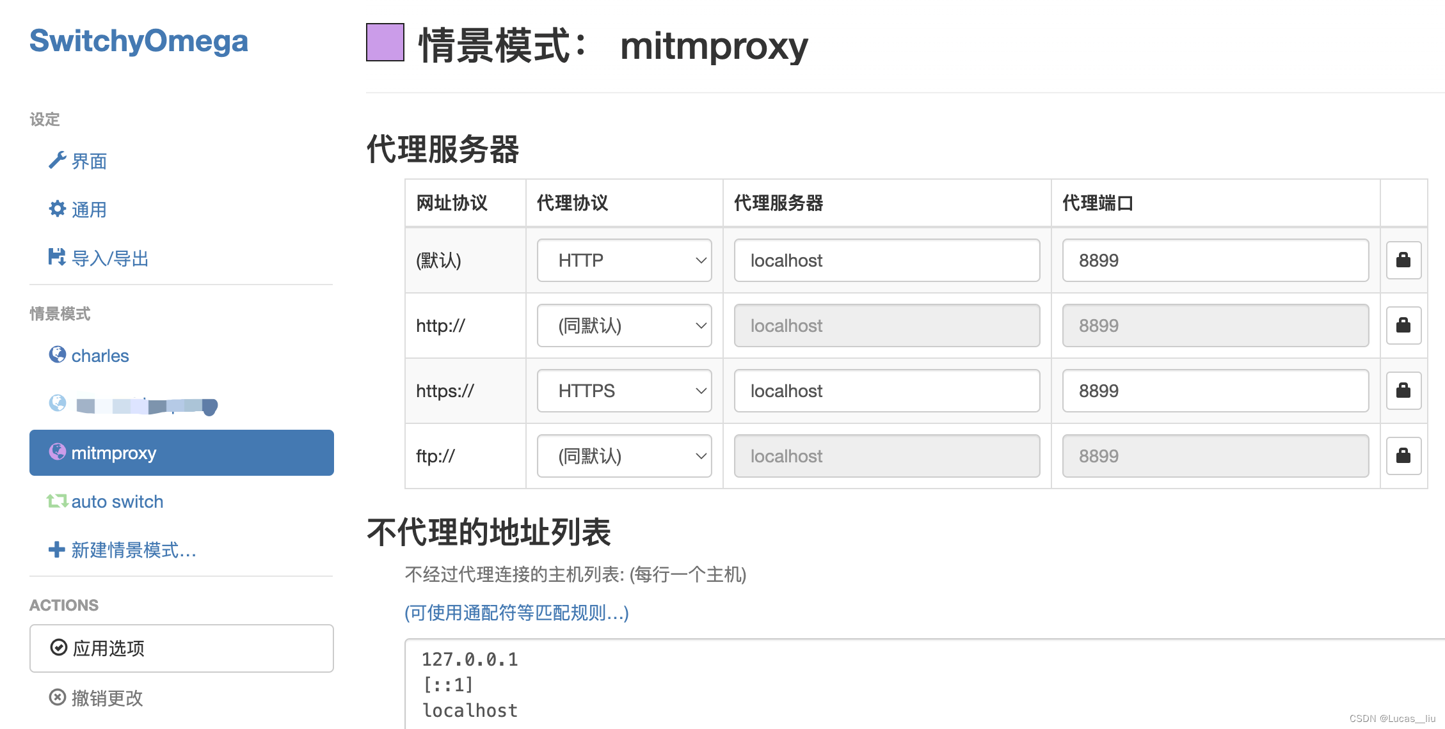Open the 可使用通配符等匹配规则 link

pos(515,612)
